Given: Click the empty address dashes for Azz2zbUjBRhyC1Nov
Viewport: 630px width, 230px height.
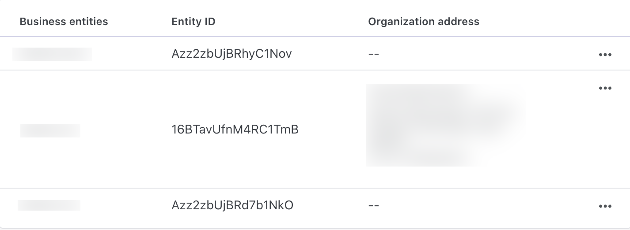Looking at the screenshot, I should point(373,54).
